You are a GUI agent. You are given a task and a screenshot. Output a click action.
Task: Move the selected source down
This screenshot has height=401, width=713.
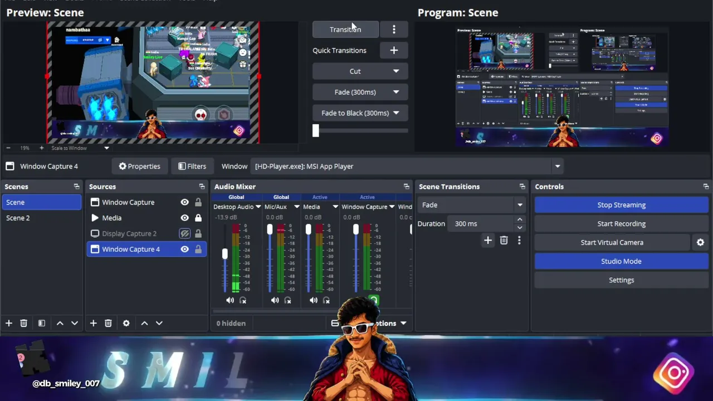coord(159,323)
